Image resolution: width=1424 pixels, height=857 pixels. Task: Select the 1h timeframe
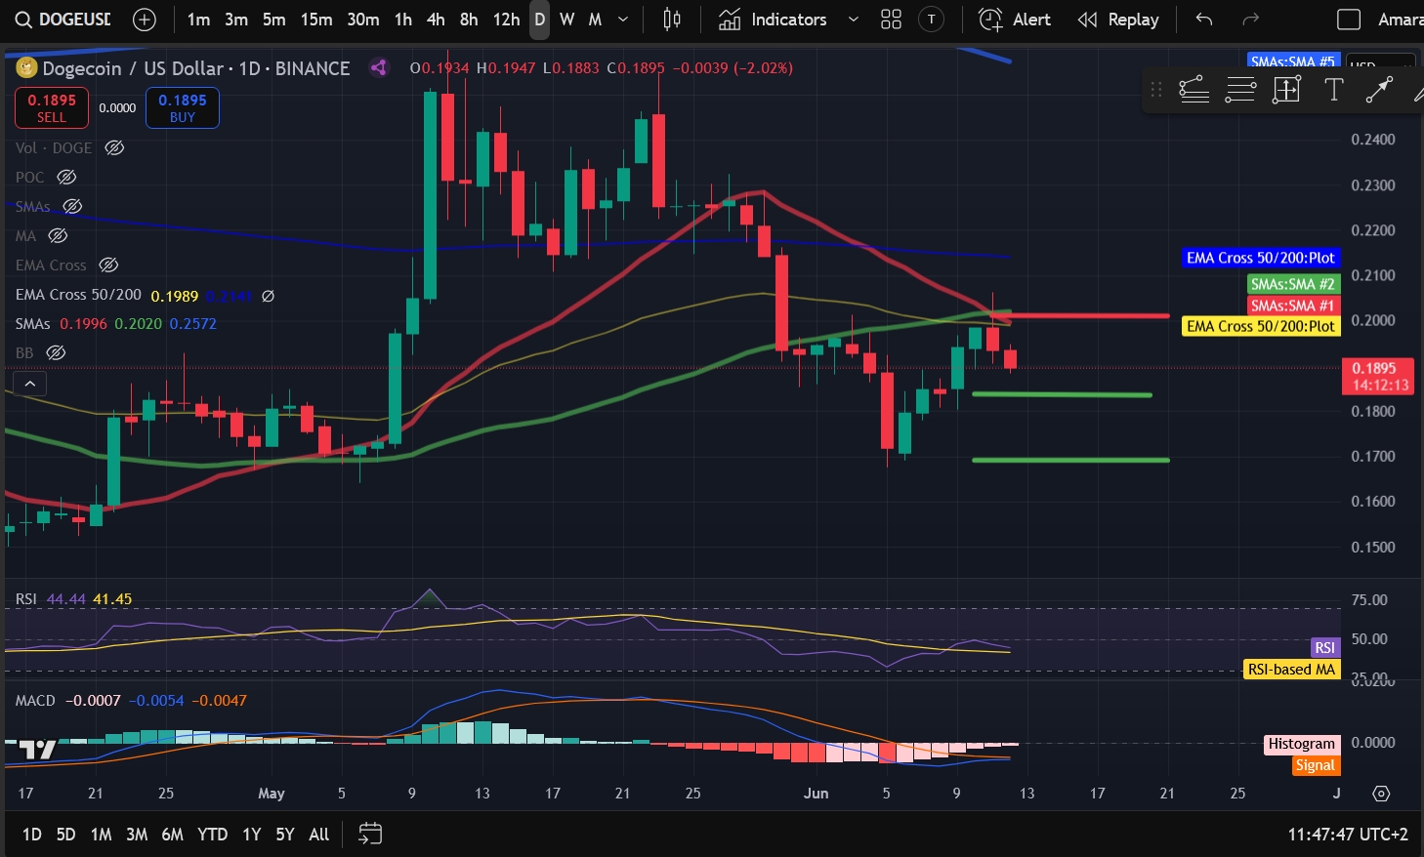click(x=402, y=20)
